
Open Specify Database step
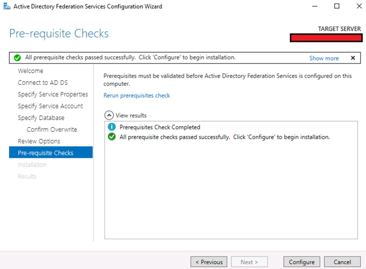pyautogui.click(x=41, y=118)
